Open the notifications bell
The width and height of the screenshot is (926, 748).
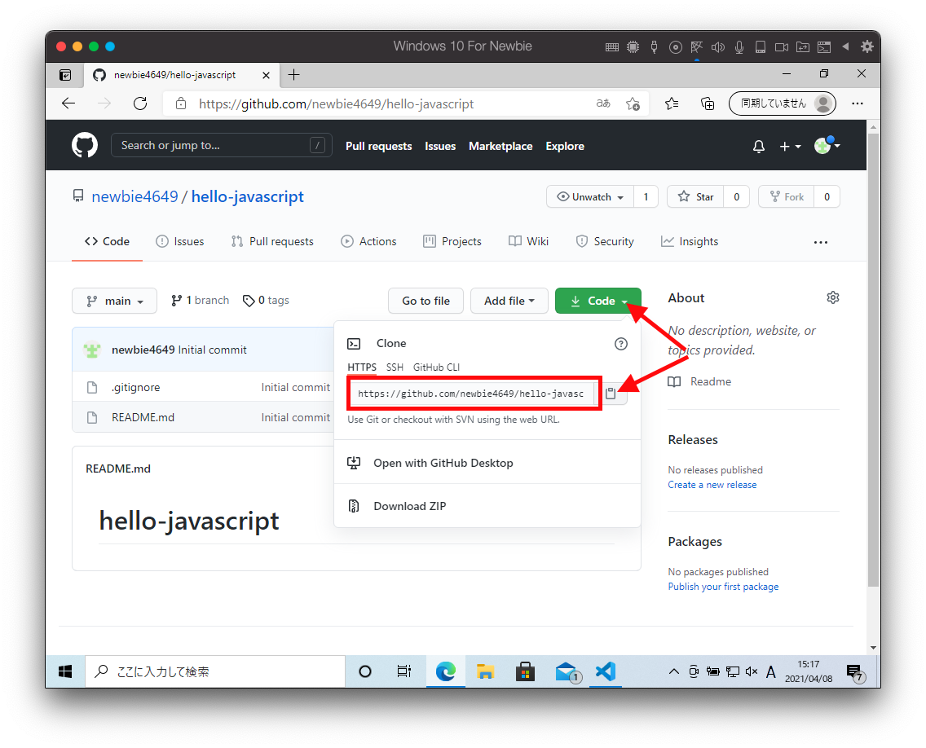tap(759, 147)
